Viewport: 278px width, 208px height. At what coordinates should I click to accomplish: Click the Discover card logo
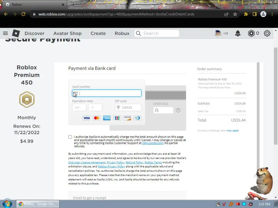click(x=127, y=118)
